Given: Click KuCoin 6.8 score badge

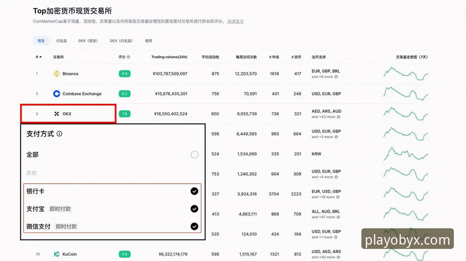Looking at the screenshot, I should pyautogui.click(x=125, y=254).
